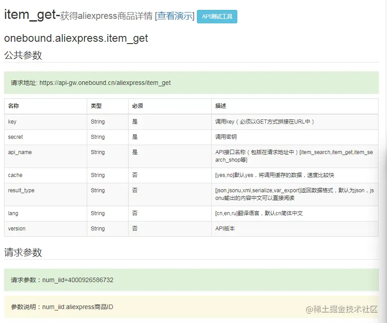Image resolution: width=387 pixels, height=323 pixels.
Task: Select the result_type parameter cell
Action: [x=46, y=195]
